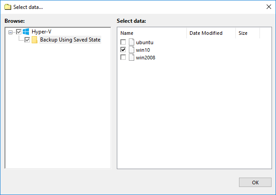
Task: Click the win2008 file icon
Action: click(131, 58)
